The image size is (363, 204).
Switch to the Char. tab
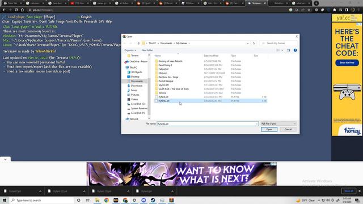pyautogui.click(x=6, y=22)
